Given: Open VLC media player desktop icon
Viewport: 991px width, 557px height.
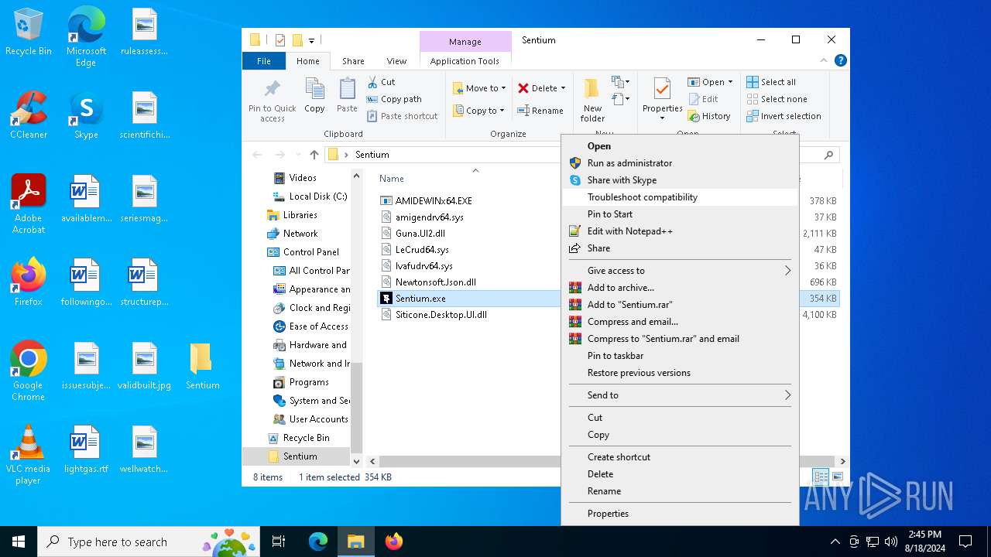Looking at the screenshot, I should [29, 455].
